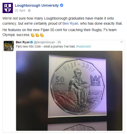Open the #veilomani hashtag
The image size is (127, 134).
point(84,47)
